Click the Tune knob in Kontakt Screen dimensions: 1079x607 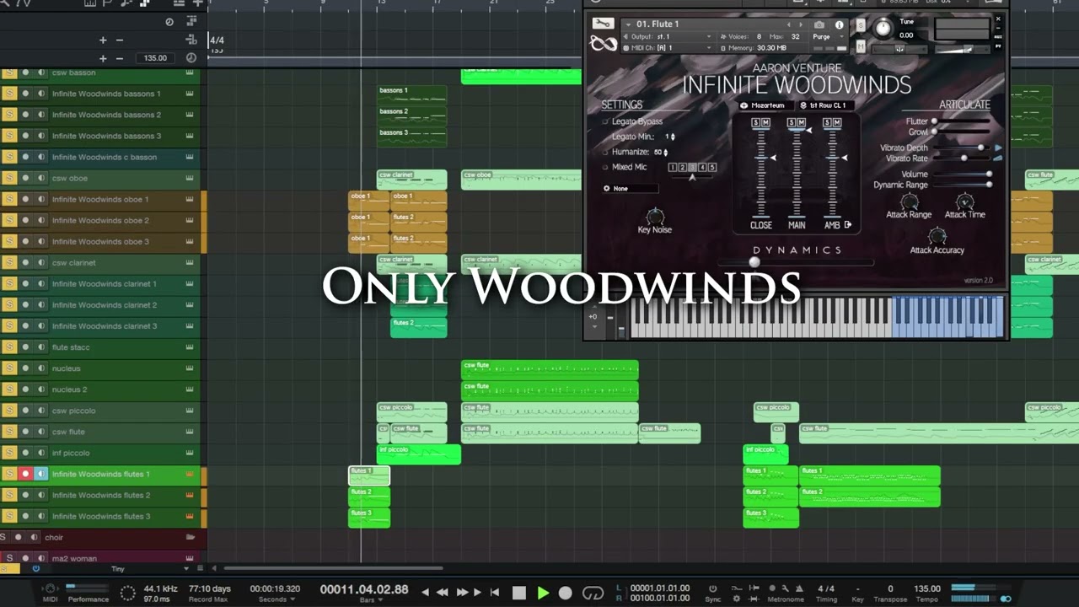(882, 29)
